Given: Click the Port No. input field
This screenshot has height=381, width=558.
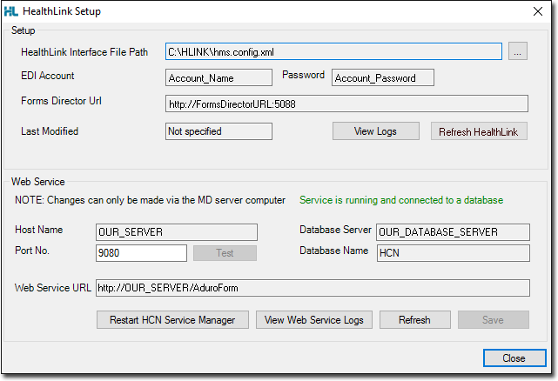Looking at the screenshot, I should pos(141,253).
